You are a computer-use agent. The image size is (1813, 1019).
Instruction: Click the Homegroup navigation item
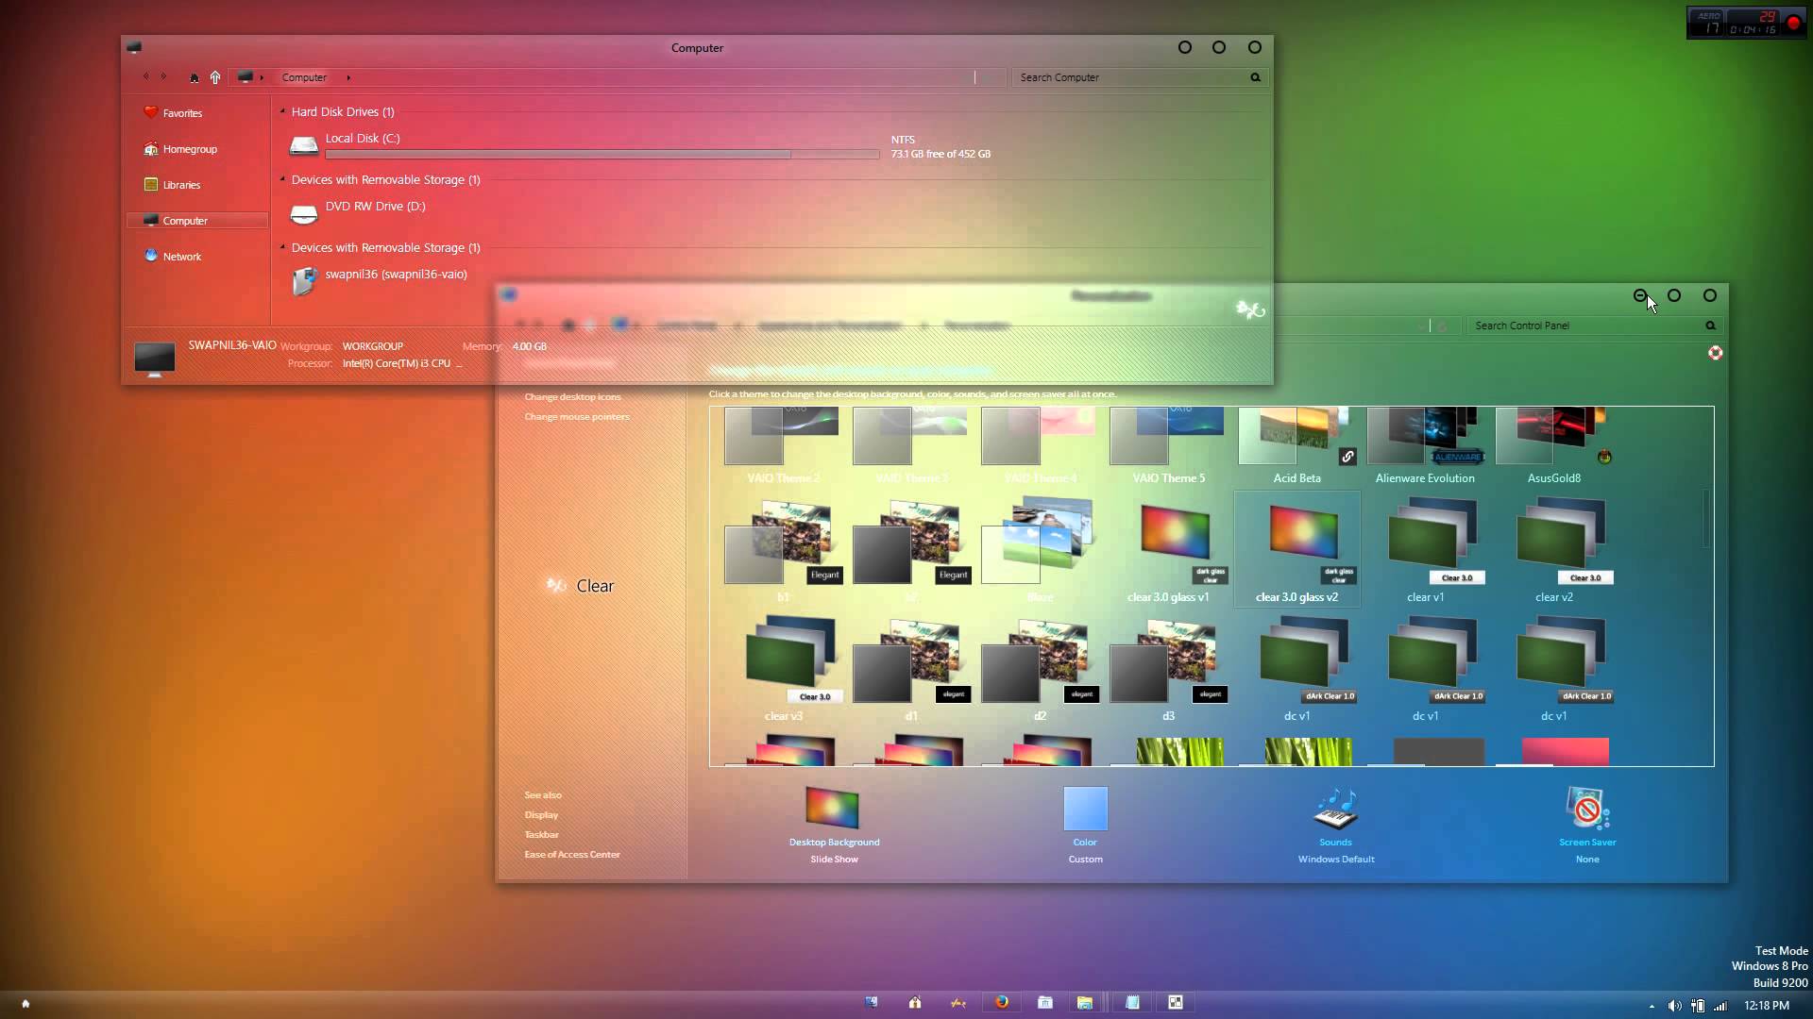(x=189, y=148)
